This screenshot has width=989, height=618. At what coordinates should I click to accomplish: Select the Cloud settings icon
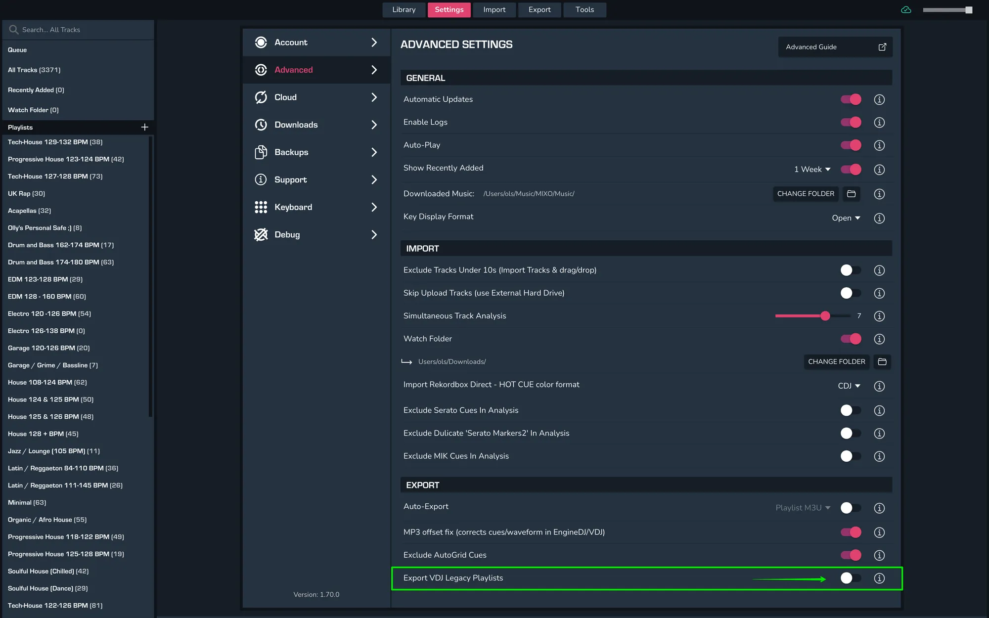click(261, 97)
